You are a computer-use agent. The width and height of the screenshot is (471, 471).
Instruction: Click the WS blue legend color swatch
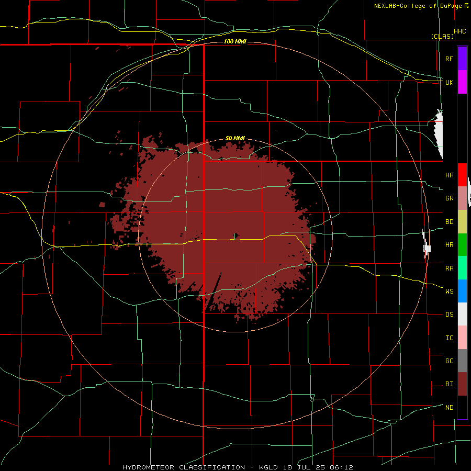[x=462, y=291]
